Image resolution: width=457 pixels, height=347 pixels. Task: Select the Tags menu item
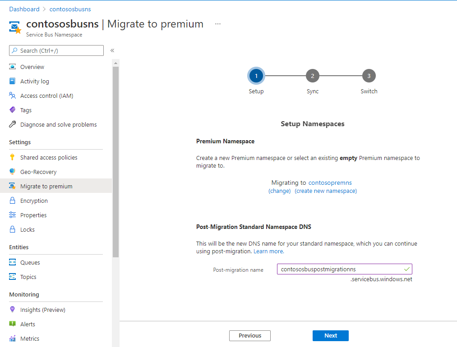[28, 110]
